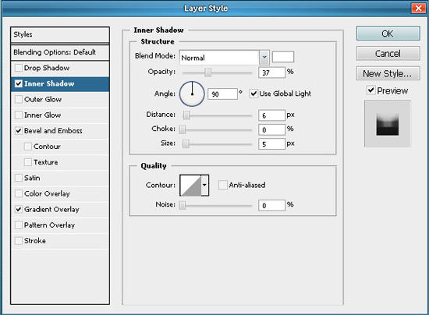Image resolution: width=429 pixels, height=315 pixels.
Task: Open the Outer Glow settings row
Action: tap(60, 100)
